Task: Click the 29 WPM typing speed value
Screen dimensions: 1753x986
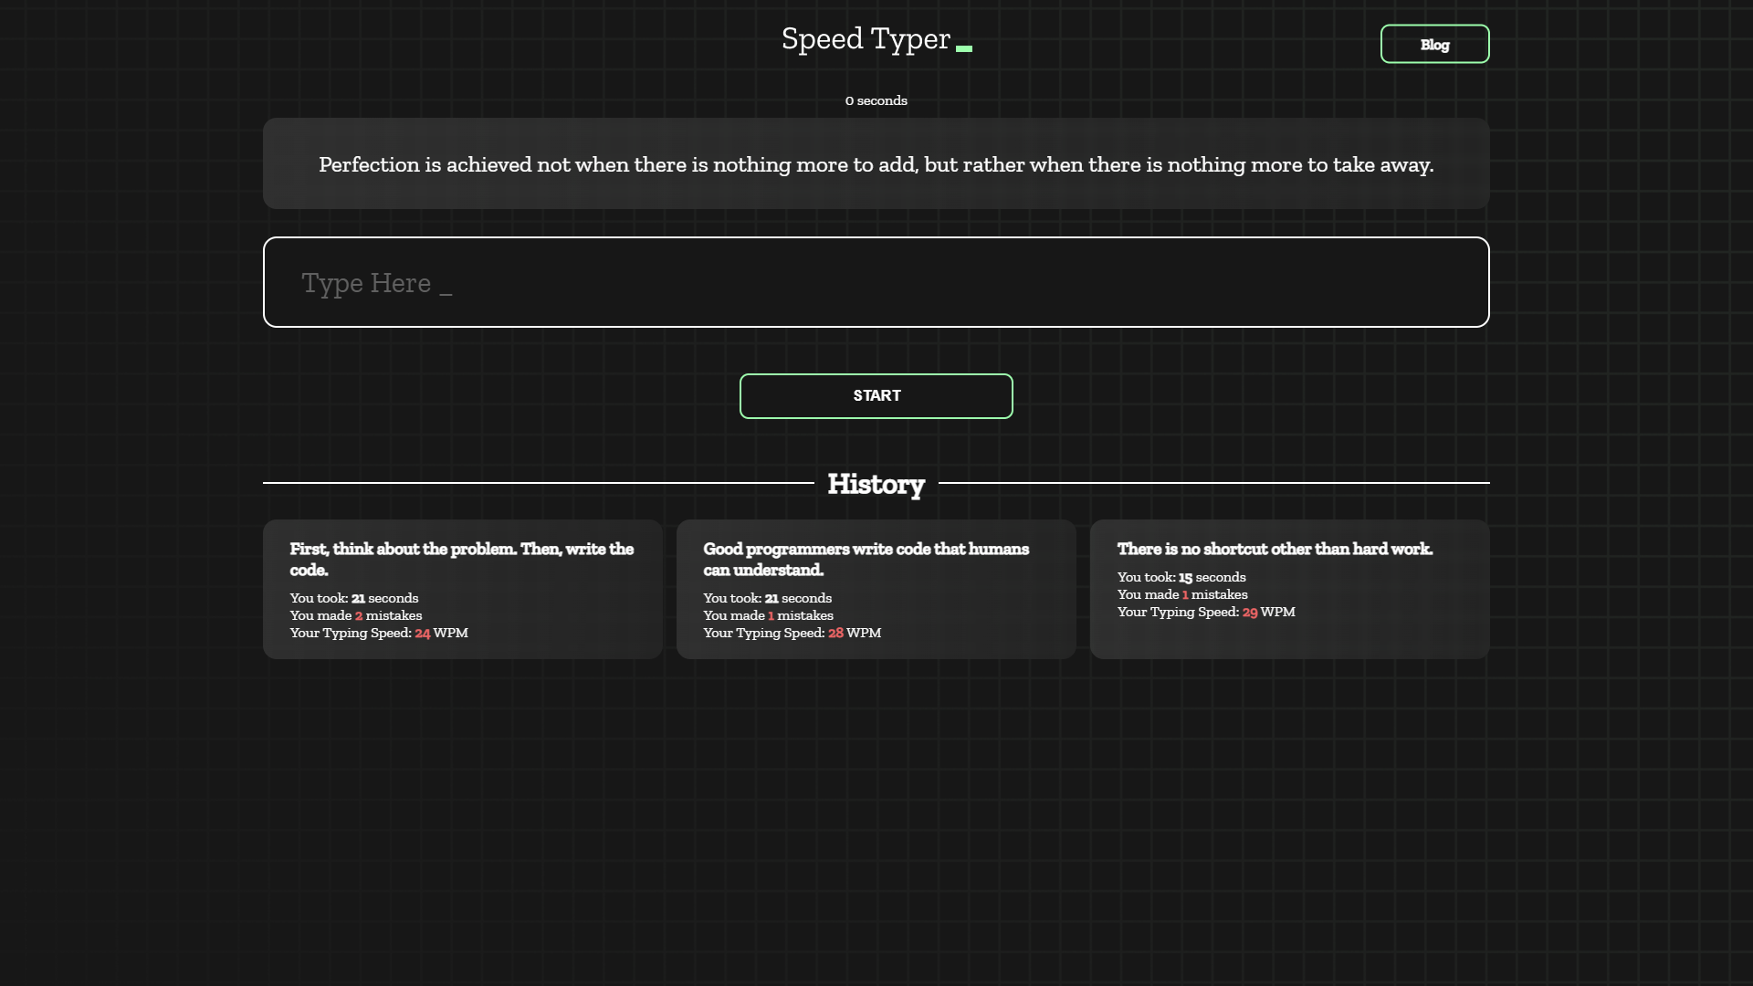Action: pyautogui.click(x=1250, y=612)
